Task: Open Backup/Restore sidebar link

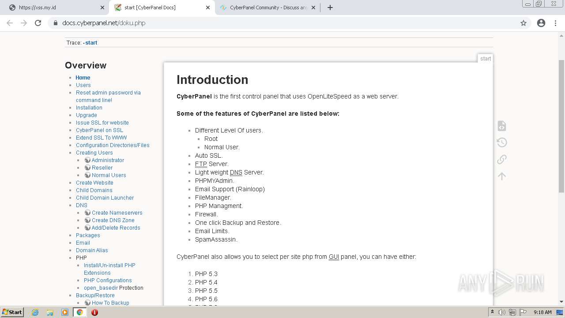Action: pyautogui.click(x=95, y=295)
